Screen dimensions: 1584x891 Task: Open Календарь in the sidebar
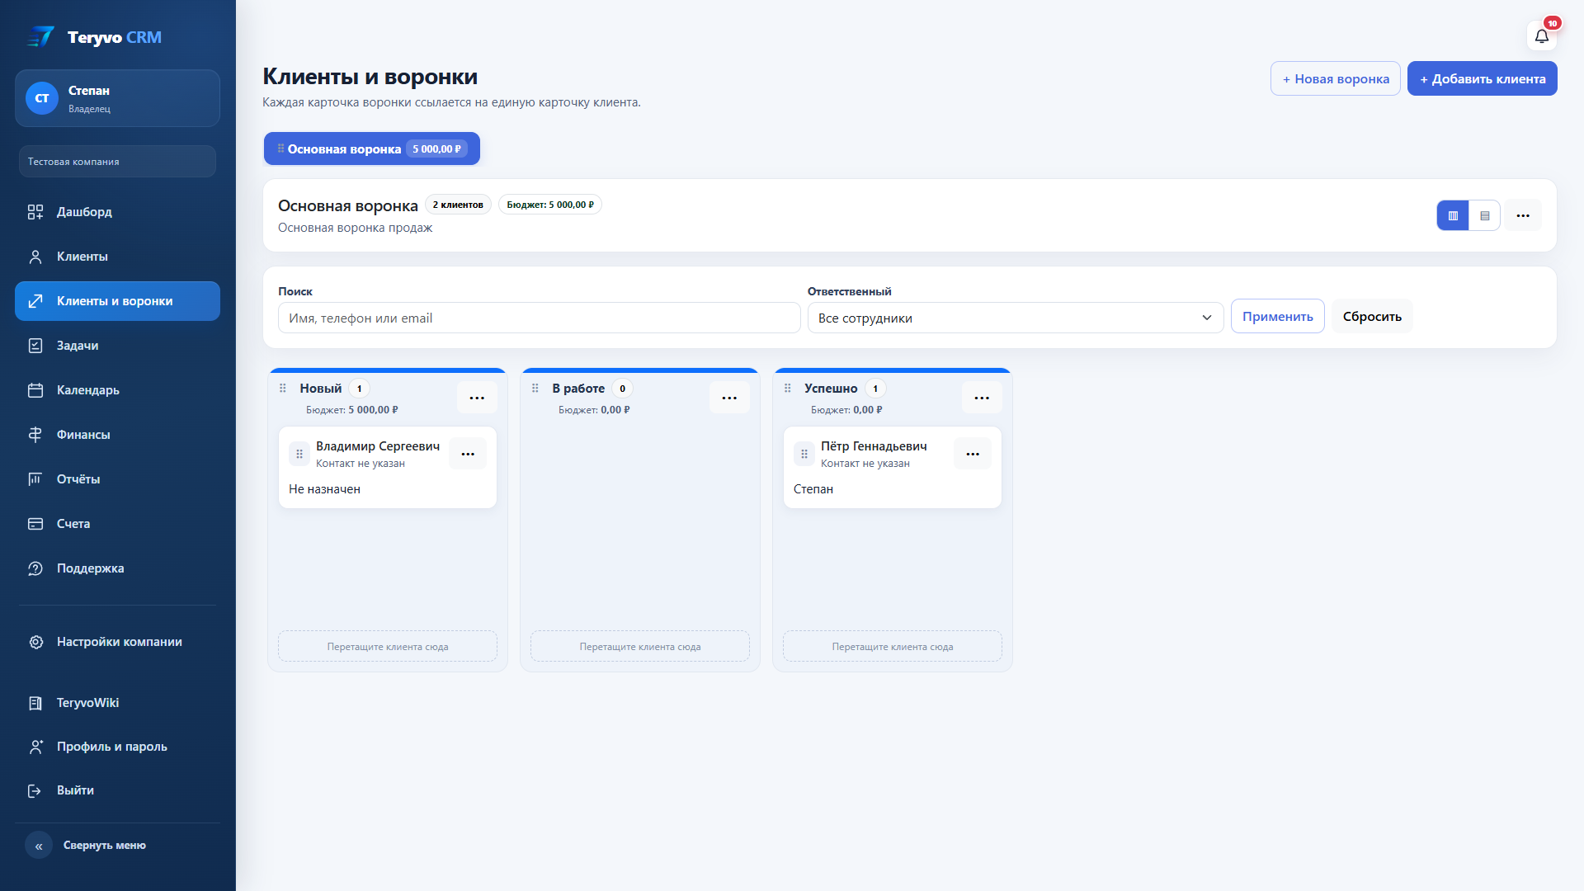click(x=117, y=390)
